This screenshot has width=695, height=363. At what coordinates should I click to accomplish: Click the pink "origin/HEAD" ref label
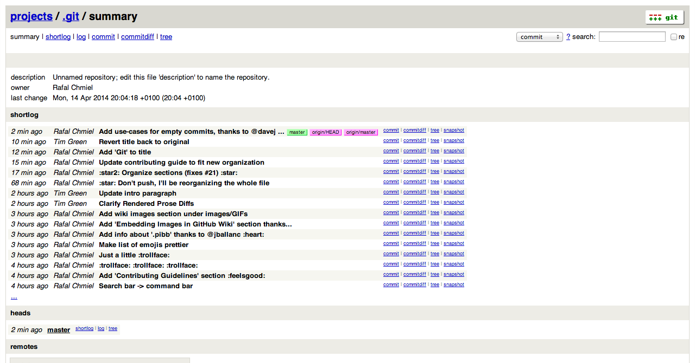pyautogui.click(x=325, y=132)
